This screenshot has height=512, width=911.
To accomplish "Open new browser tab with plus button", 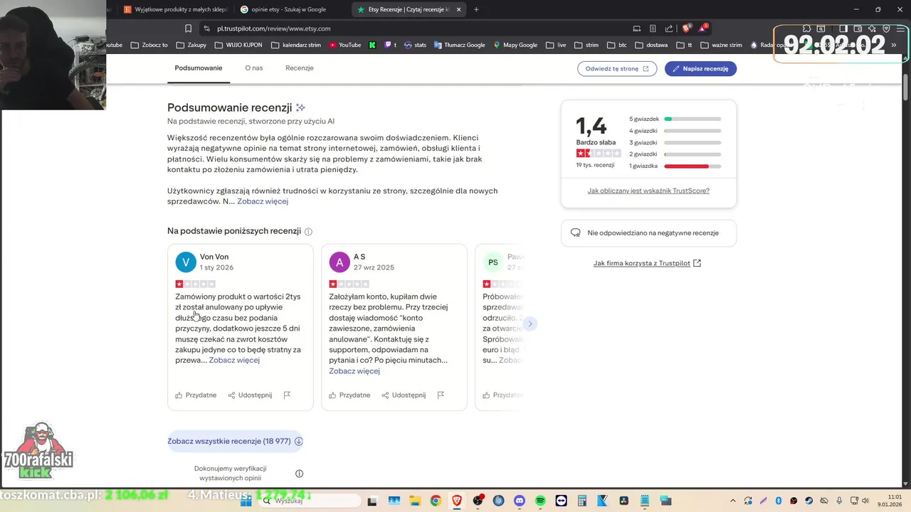I will tap(476, 9).
